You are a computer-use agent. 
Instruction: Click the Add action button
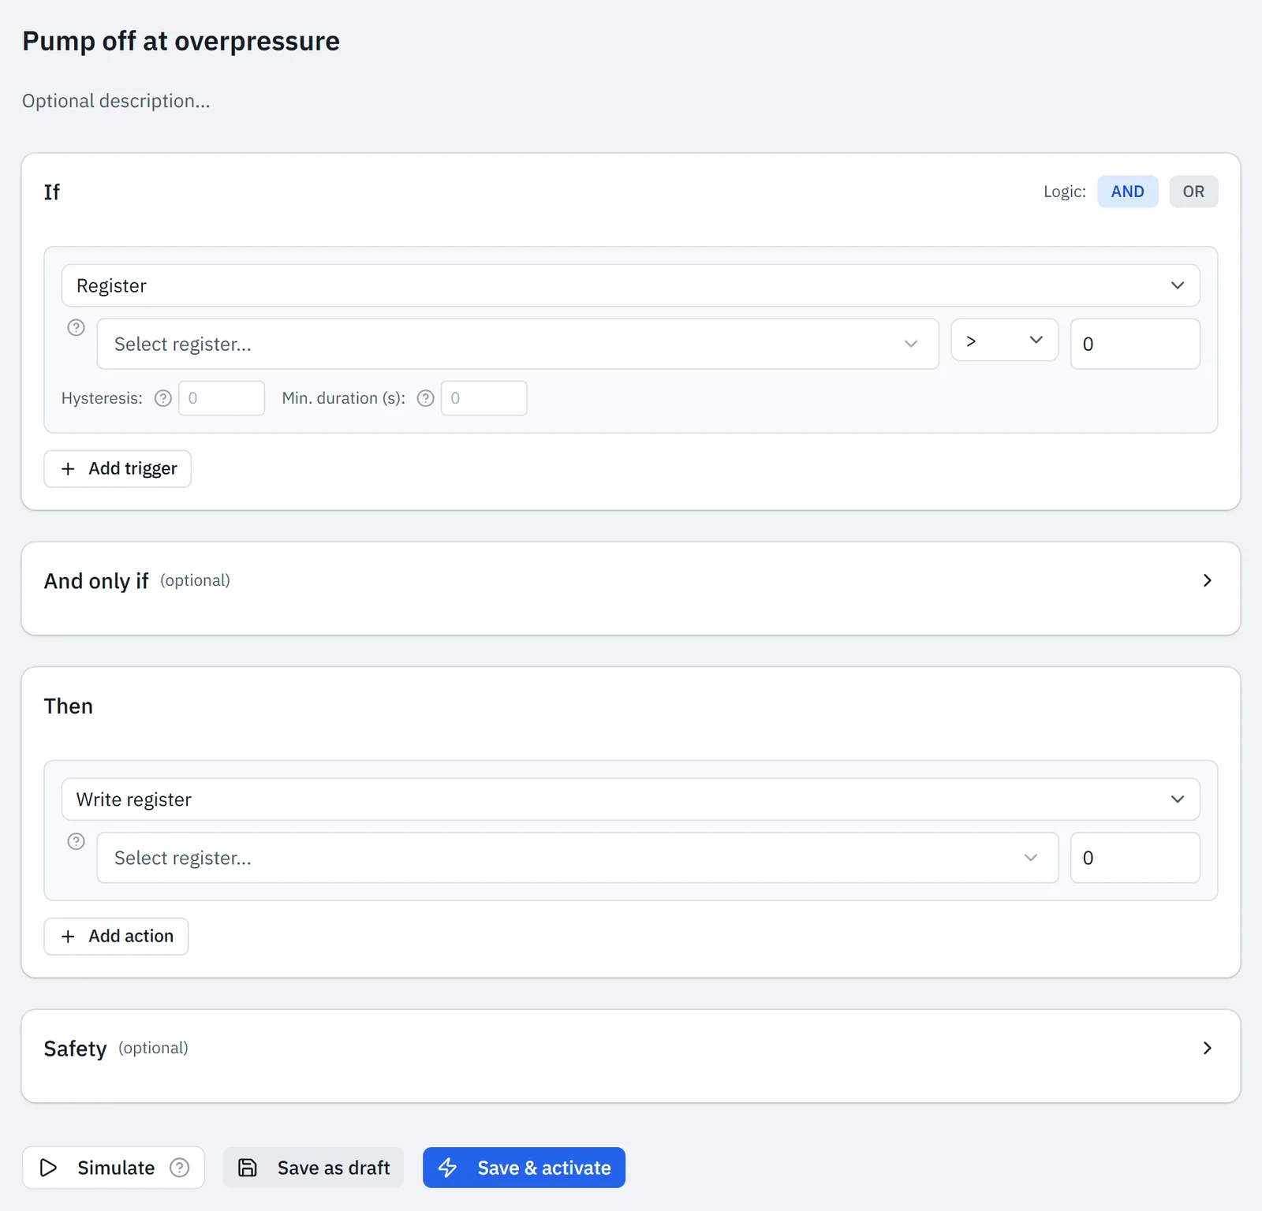(116, 937)
